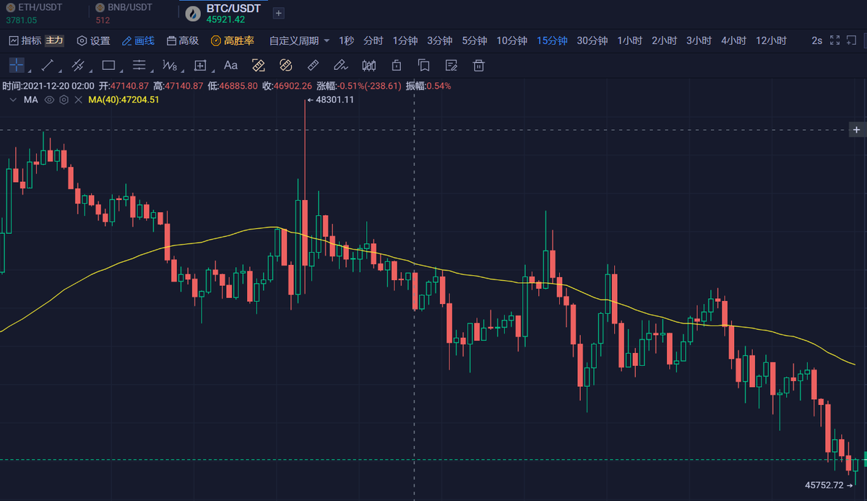This screenshot has width=867, height=501.
Task: Pick the horizontal lines tool
Action: pos(139,66)
